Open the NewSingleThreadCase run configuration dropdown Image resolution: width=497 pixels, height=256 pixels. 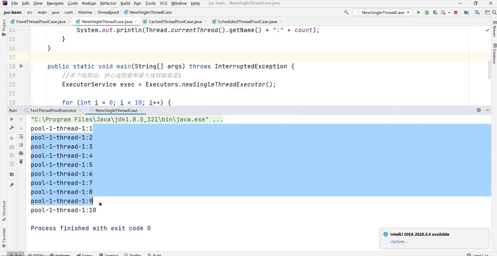coord(383,13)
